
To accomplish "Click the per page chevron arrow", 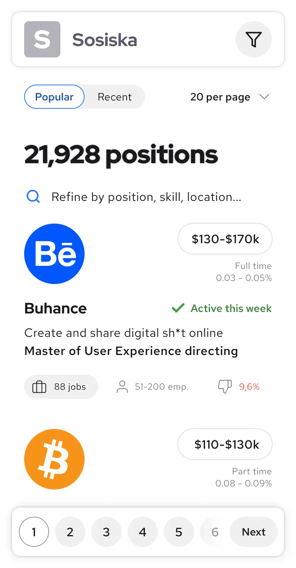I will (x=264, y=97).
